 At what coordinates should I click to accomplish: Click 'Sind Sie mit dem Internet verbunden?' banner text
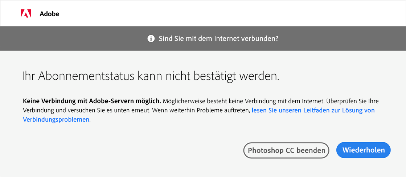point(218,39)
